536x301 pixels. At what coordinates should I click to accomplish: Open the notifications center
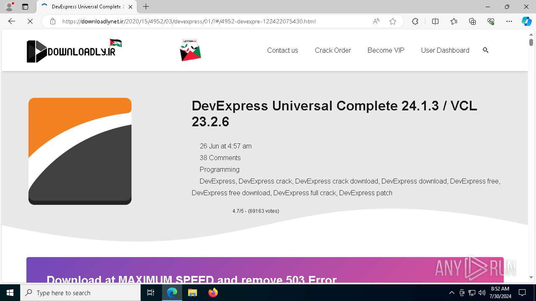pos(522,293)
